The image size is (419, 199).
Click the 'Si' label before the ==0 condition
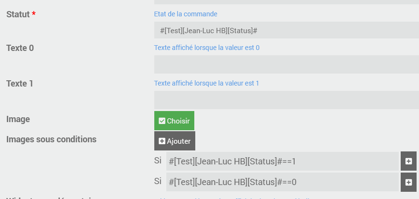pos(158,181)
